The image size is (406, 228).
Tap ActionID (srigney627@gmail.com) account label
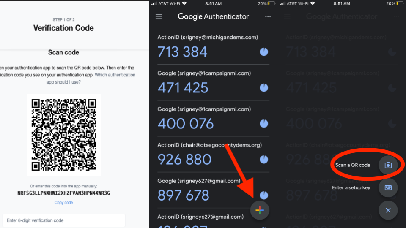200,217
